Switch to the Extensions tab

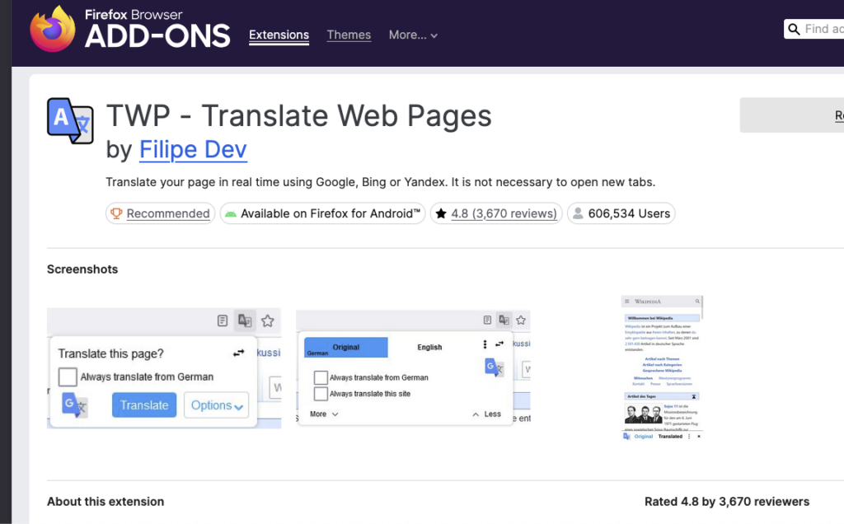(x=279, y=35)
